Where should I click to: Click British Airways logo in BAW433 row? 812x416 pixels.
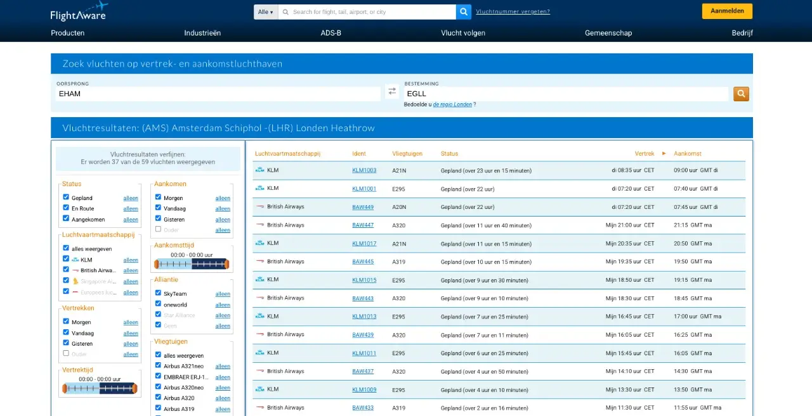click(x=259, y=408)
